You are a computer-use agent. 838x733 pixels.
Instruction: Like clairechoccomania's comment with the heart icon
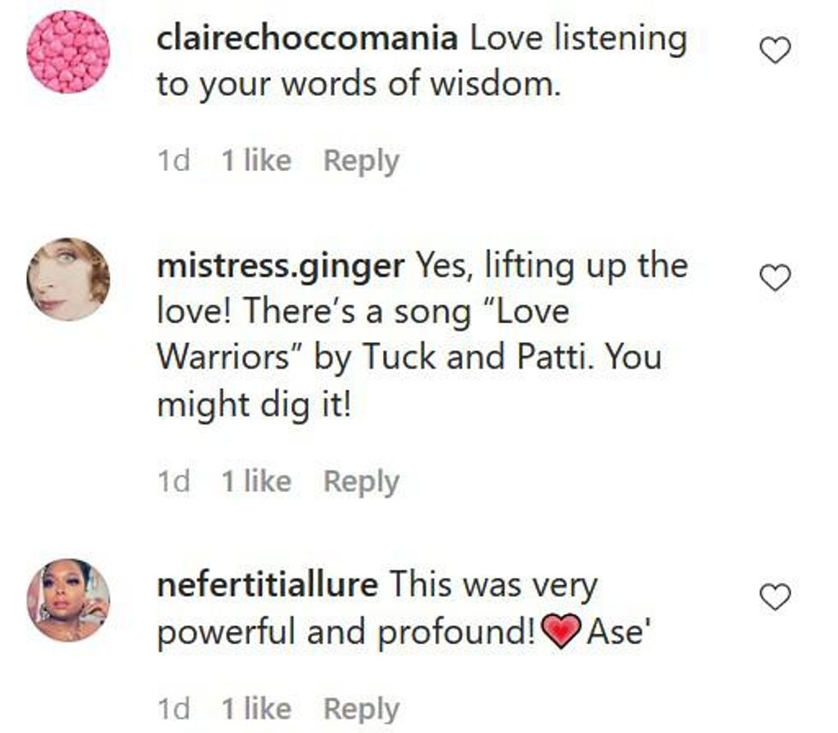[775, 50]
